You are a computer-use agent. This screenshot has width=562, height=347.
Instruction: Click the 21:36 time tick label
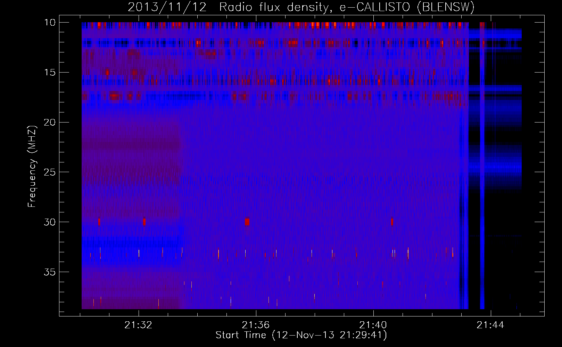pos(256,325)
